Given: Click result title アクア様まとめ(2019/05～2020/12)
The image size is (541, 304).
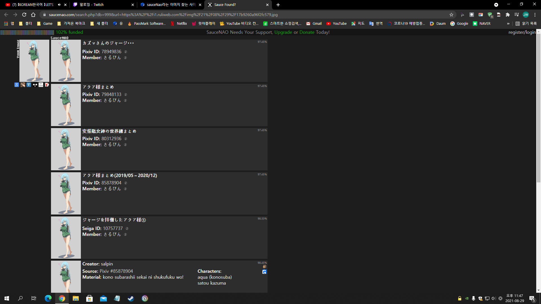Looking at the screenshot, I should 120,175.
